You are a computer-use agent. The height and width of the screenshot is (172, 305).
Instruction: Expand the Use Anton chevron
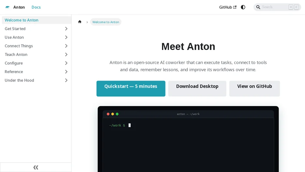pos(66,37)
